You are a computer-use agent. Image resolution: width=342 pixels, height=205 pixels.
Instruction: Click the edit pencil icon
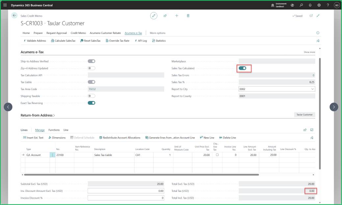coord(153,16)
